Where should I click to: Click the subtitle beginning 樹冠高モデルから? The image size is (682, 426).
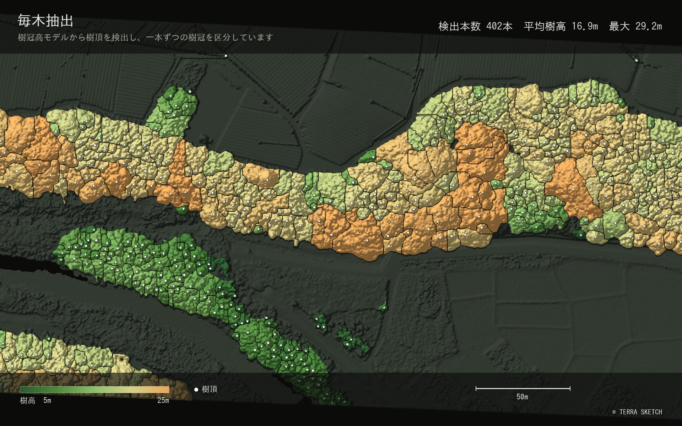coord(145,37)
